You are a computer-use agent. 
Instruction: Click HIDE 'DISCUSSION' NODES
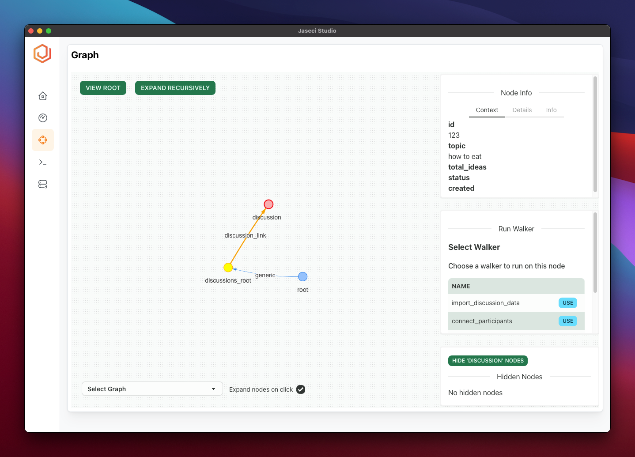click(x=488, y=361)
